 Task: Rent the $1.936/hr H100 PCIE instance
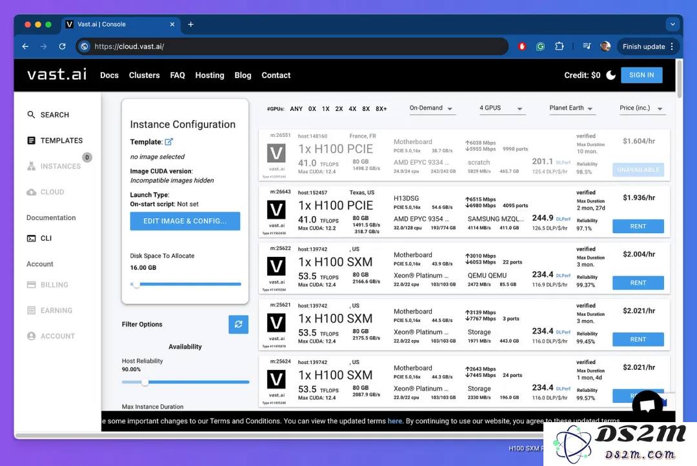click(x=638, y=227)
